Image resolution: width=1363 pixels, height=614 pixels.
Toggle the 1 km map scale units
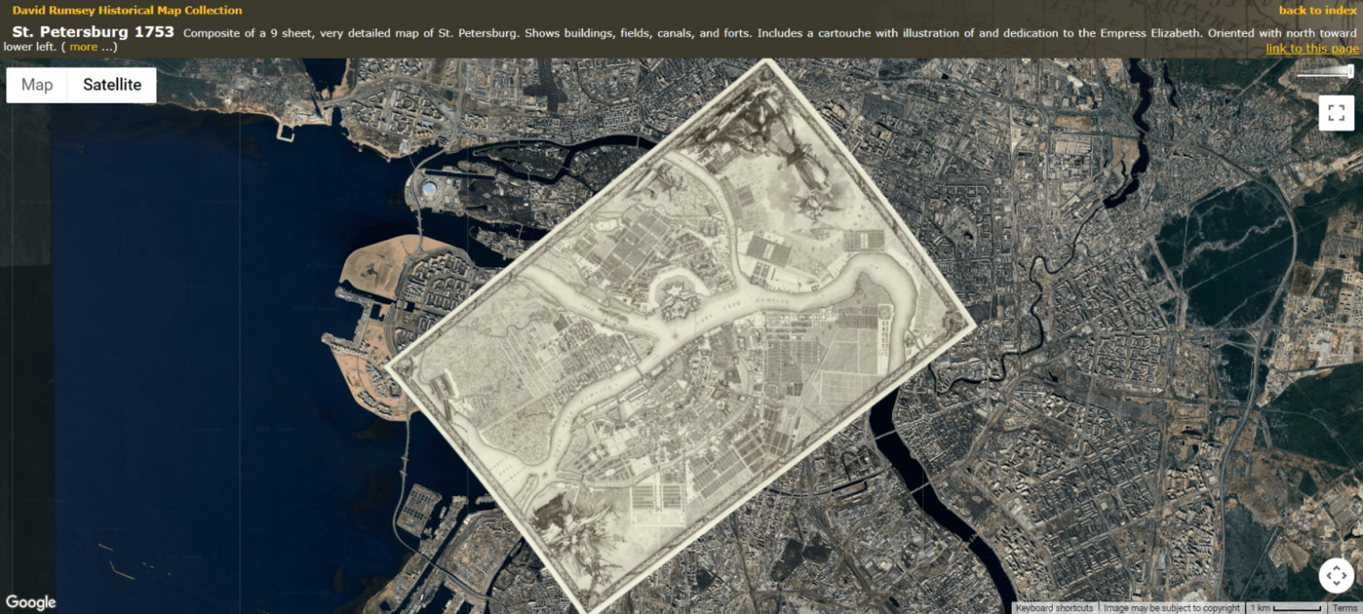(1286, 608)
